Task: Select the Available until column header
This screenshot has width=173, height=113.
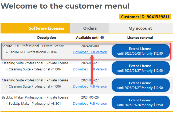Action: pyautogui.click(x=88, y=38)
